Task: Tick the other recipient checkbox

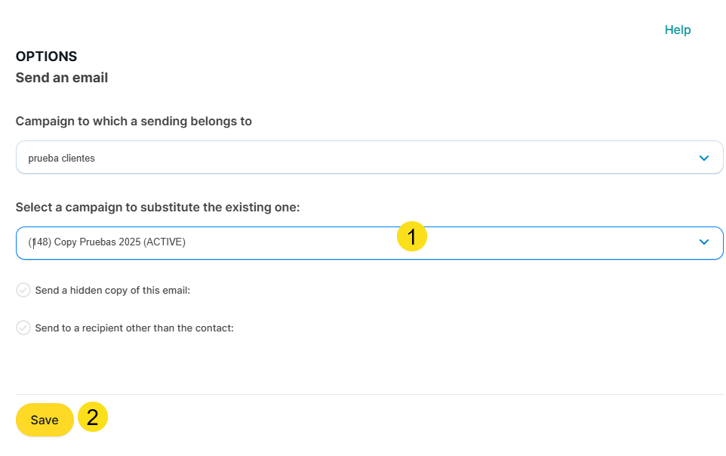Action: (23, 328)
